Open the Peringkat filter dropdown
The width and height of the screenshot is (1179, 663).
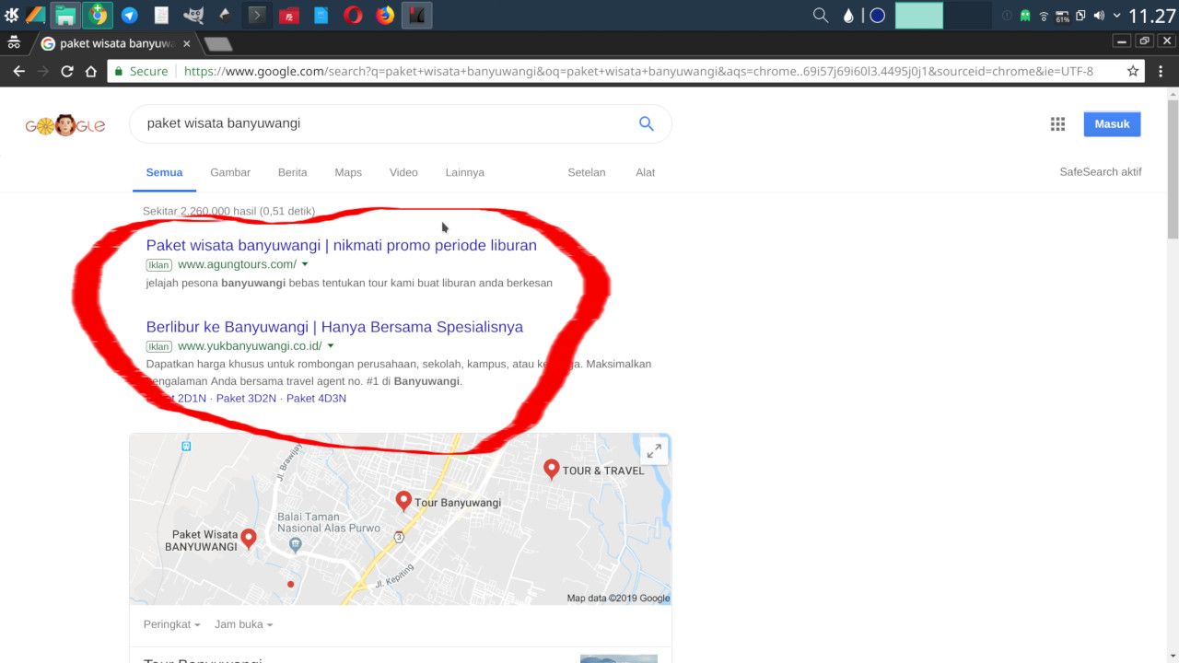(x=171, y=624)
